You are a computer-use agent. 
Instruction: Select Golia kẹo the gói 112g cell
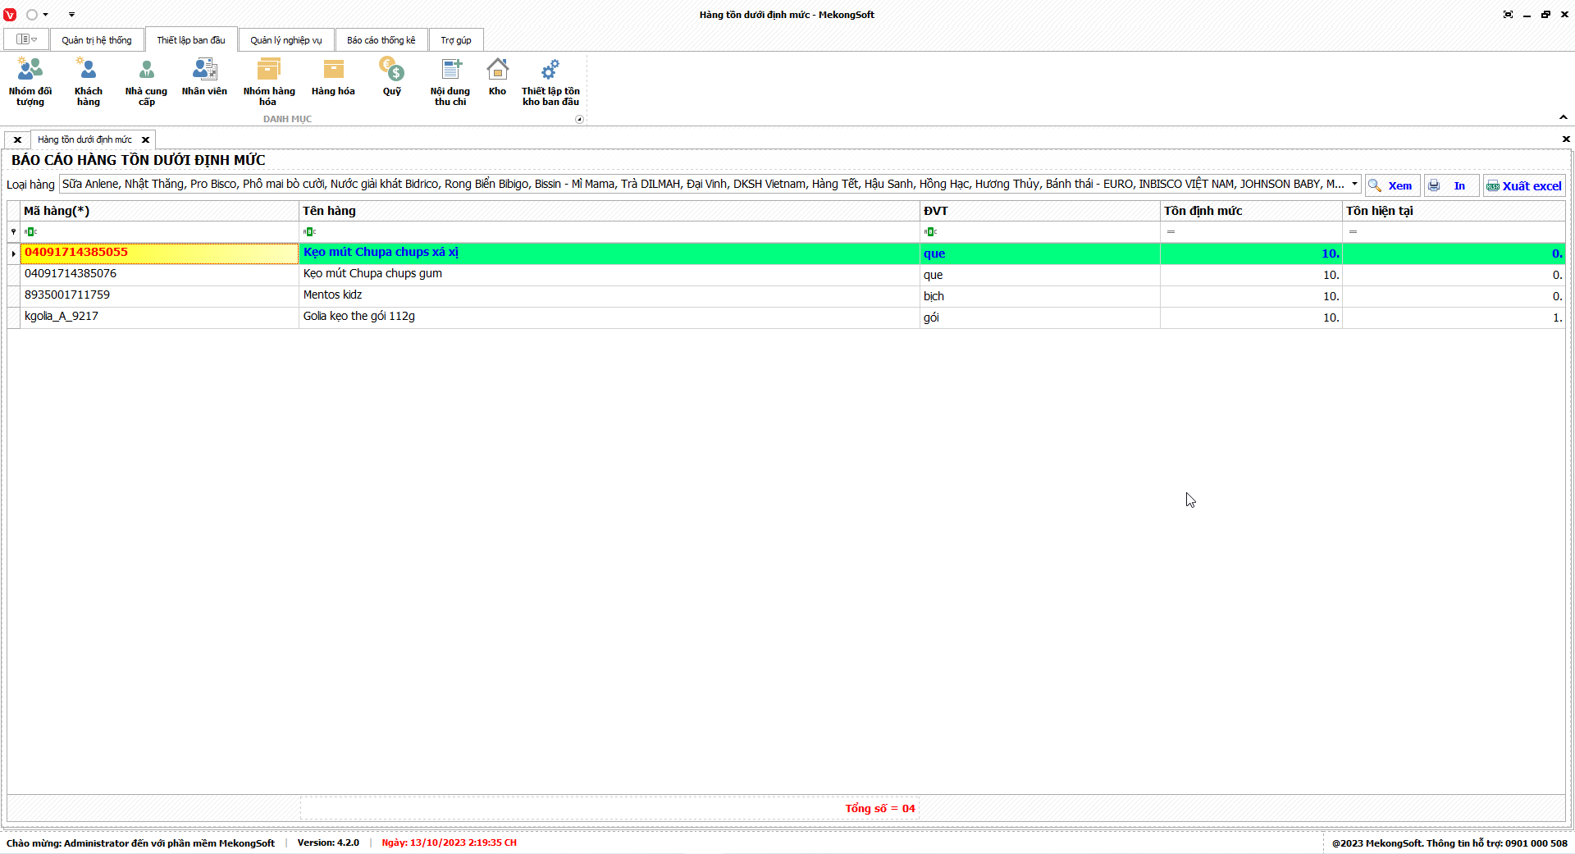tap(609, 317)
